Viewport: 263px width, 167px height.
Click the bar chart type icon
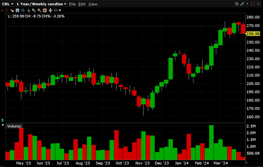23,10
